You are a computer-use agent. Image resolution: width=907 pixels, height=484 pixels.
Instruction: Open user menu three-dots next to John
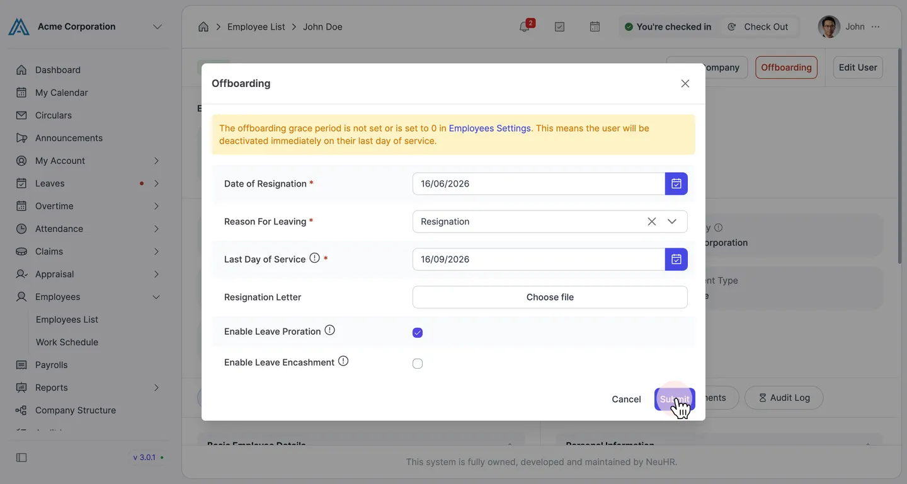[x=876, y=27]
